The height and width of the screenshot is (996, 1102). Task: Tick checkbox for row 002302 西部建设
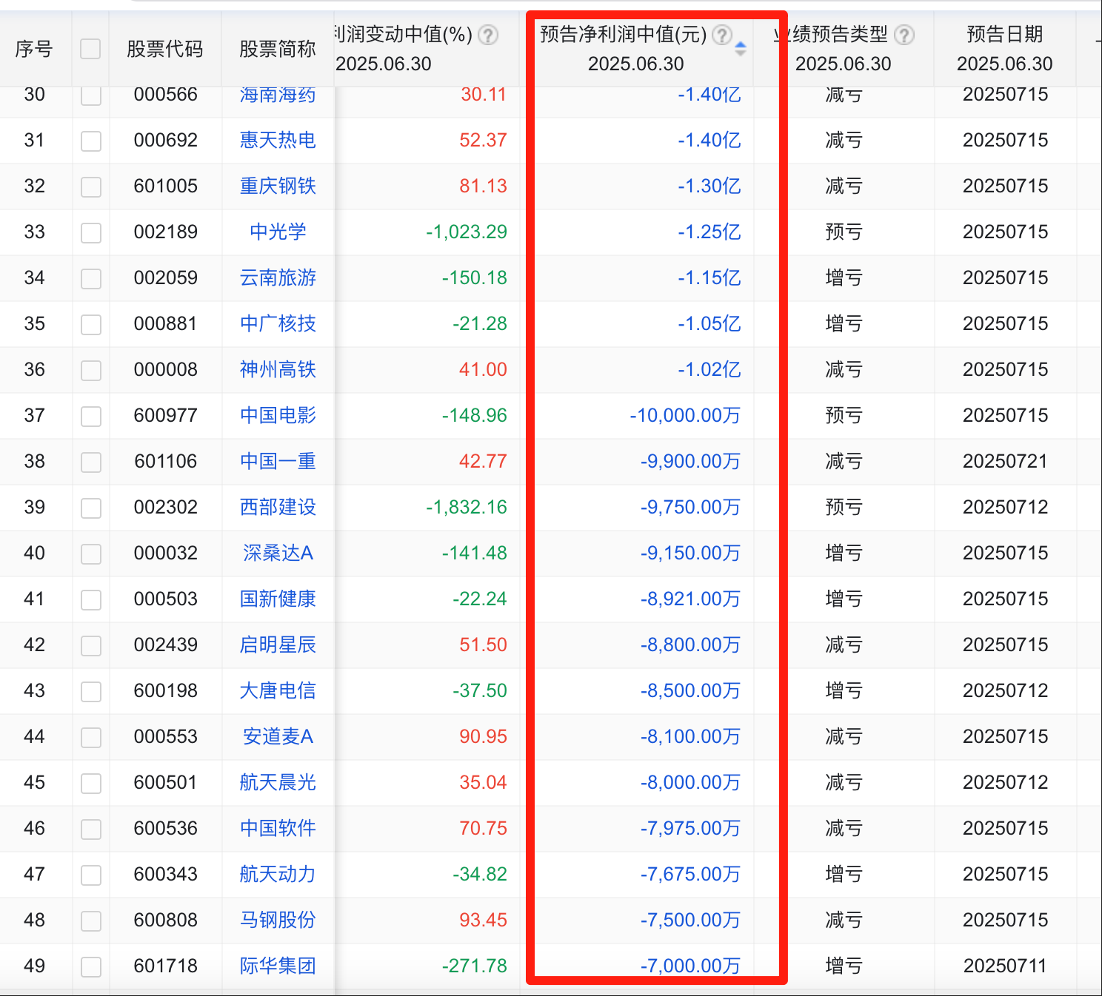[91, 508]
